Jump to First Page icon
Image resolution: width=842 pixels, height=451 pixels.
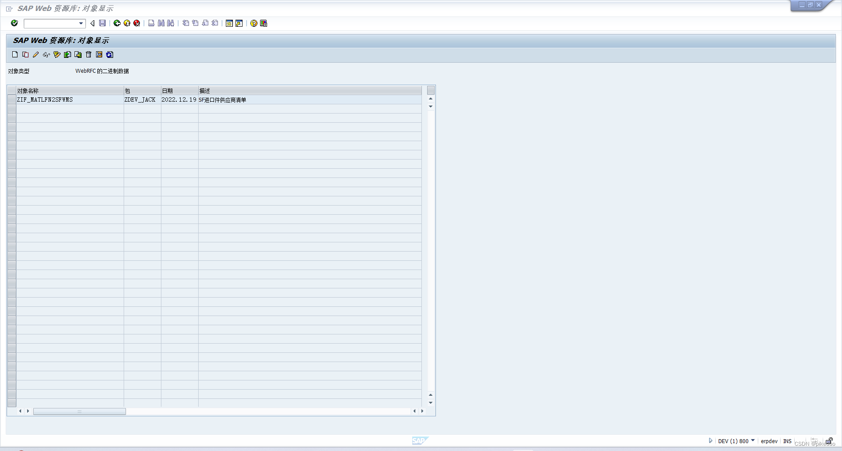(186, 23)
